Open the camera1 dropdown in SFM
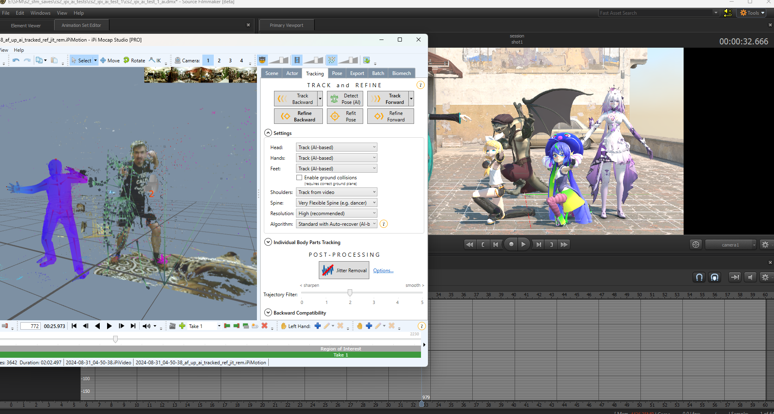This screenshot has width=774, height=414. click(731, 245)
